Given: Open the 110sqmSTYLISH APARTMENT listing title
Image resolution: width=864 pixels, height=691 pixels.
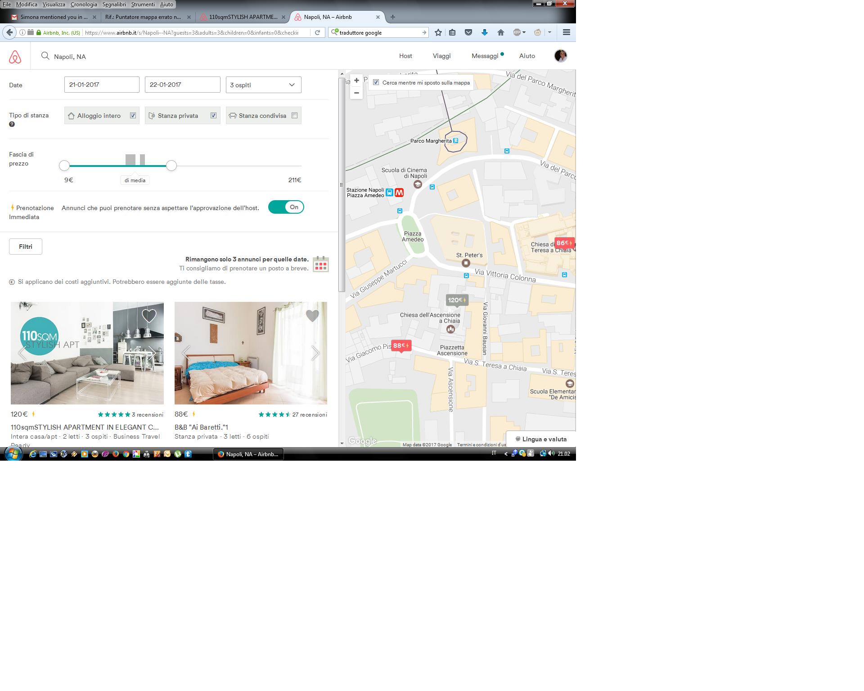Looking at the screenshot, I should click(x=85, y=427).
